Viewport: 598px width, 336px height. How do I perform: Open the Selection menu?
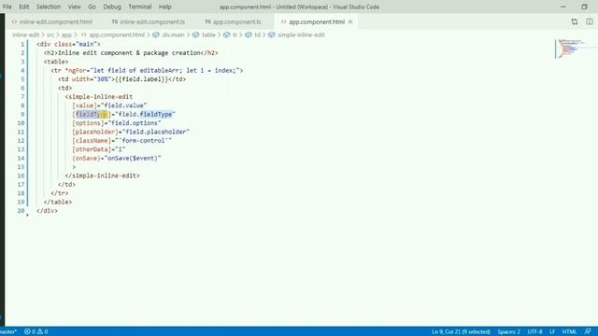(49, 7)
